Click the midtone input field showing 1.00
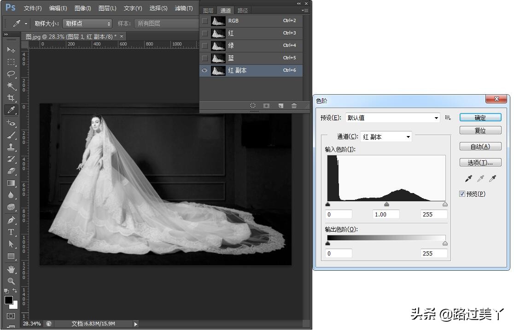 click(386, 214)
